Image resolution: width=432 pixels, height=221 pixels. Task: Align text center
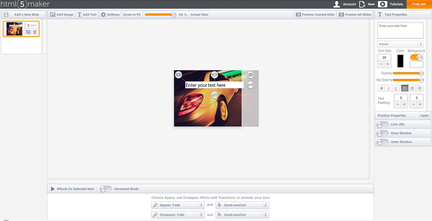[412, 88]
